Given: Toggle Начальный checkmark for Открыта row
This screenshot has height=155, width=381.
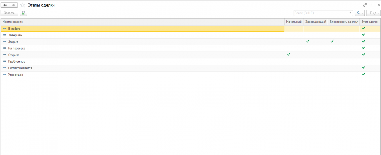Looking at the screenshot, I should coord(288,55).
